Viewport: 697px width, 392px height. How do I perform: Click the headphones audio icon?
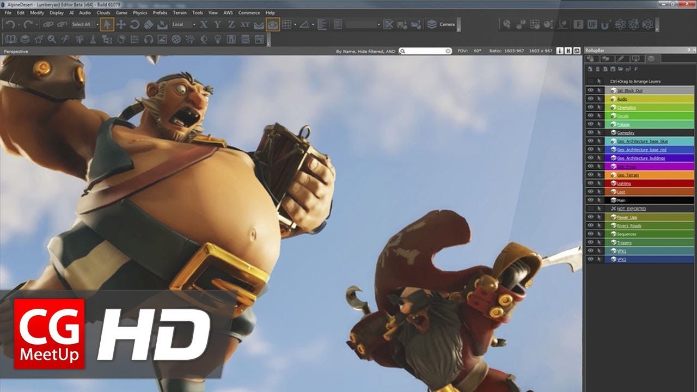click(x=148, y=39)
